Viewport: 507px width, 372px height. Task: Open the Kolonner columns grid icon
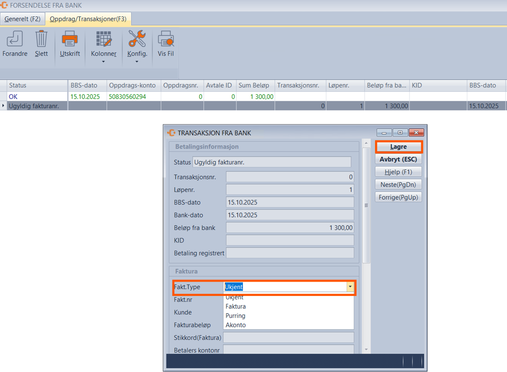click(103, 39)
